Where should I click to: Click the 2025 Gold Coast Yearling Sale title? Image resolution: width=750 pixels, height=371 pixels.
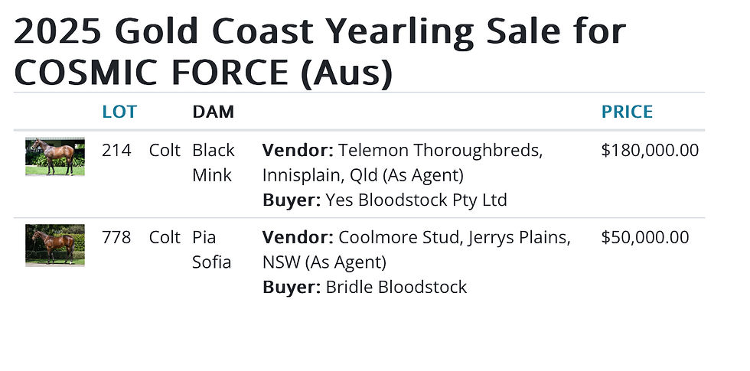point(319,32)
